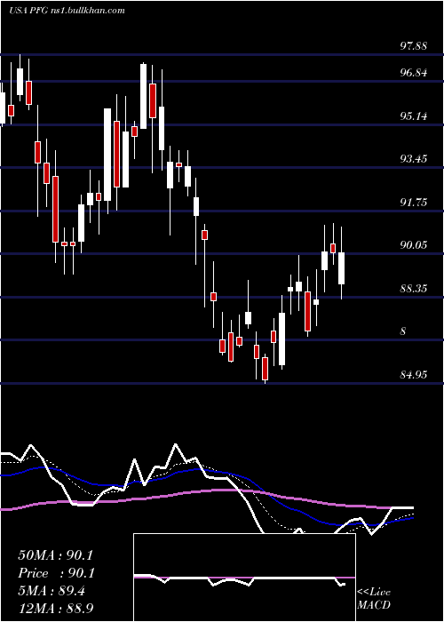Click the 88.35 price level label
444x622 pixels.
pyautogui.click(x=414, y=289)
